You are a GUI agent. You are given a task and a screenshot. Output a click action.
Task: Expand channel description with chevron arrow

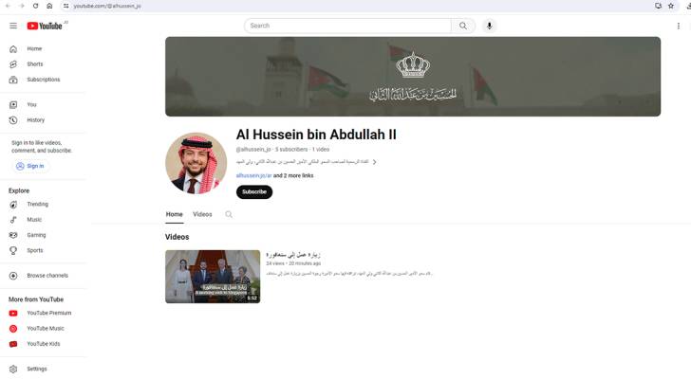click(375, 162)
